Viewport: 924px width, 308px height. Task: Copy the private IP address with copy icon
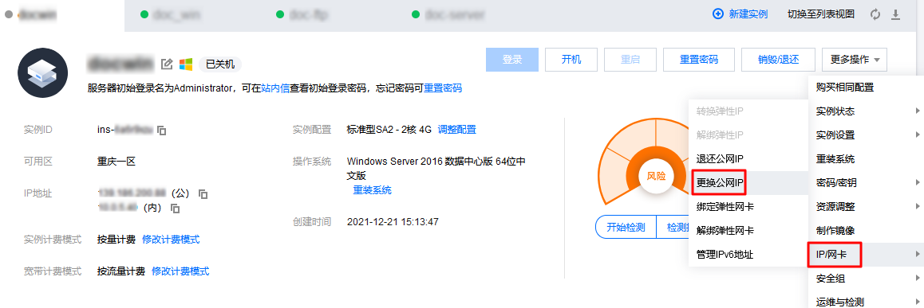pos(175,208)
